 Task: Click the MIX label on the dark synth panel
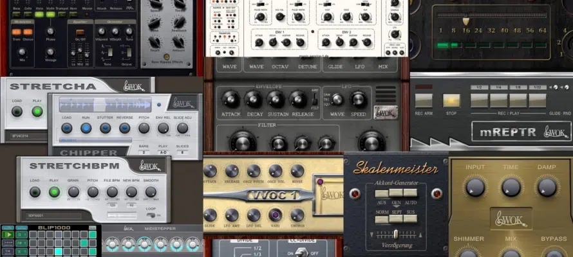pyautogui.click(x=382, y=67)
